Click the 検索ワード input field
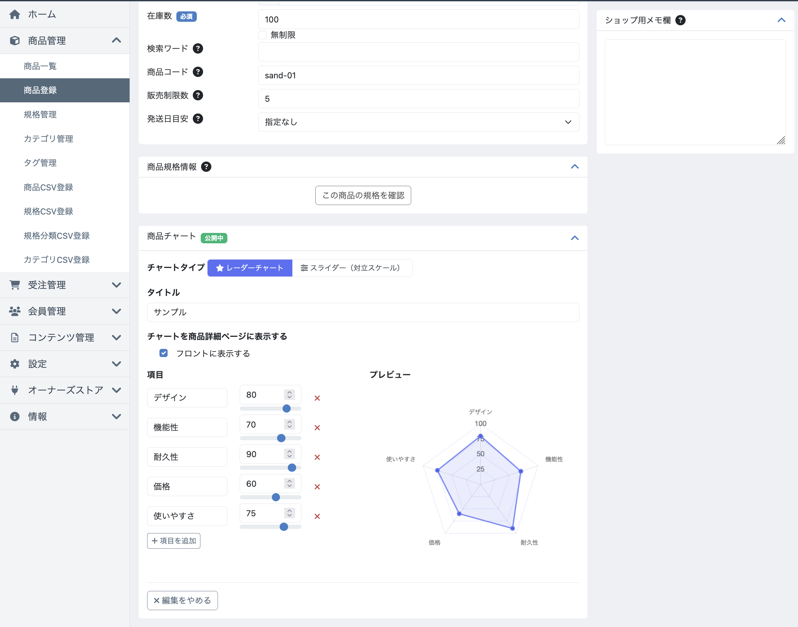798x627 pixels. coord(419,52)
